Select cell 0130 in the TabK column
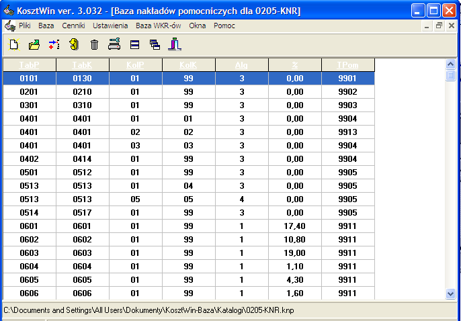The image size is (461, 321). pos(83,79)
